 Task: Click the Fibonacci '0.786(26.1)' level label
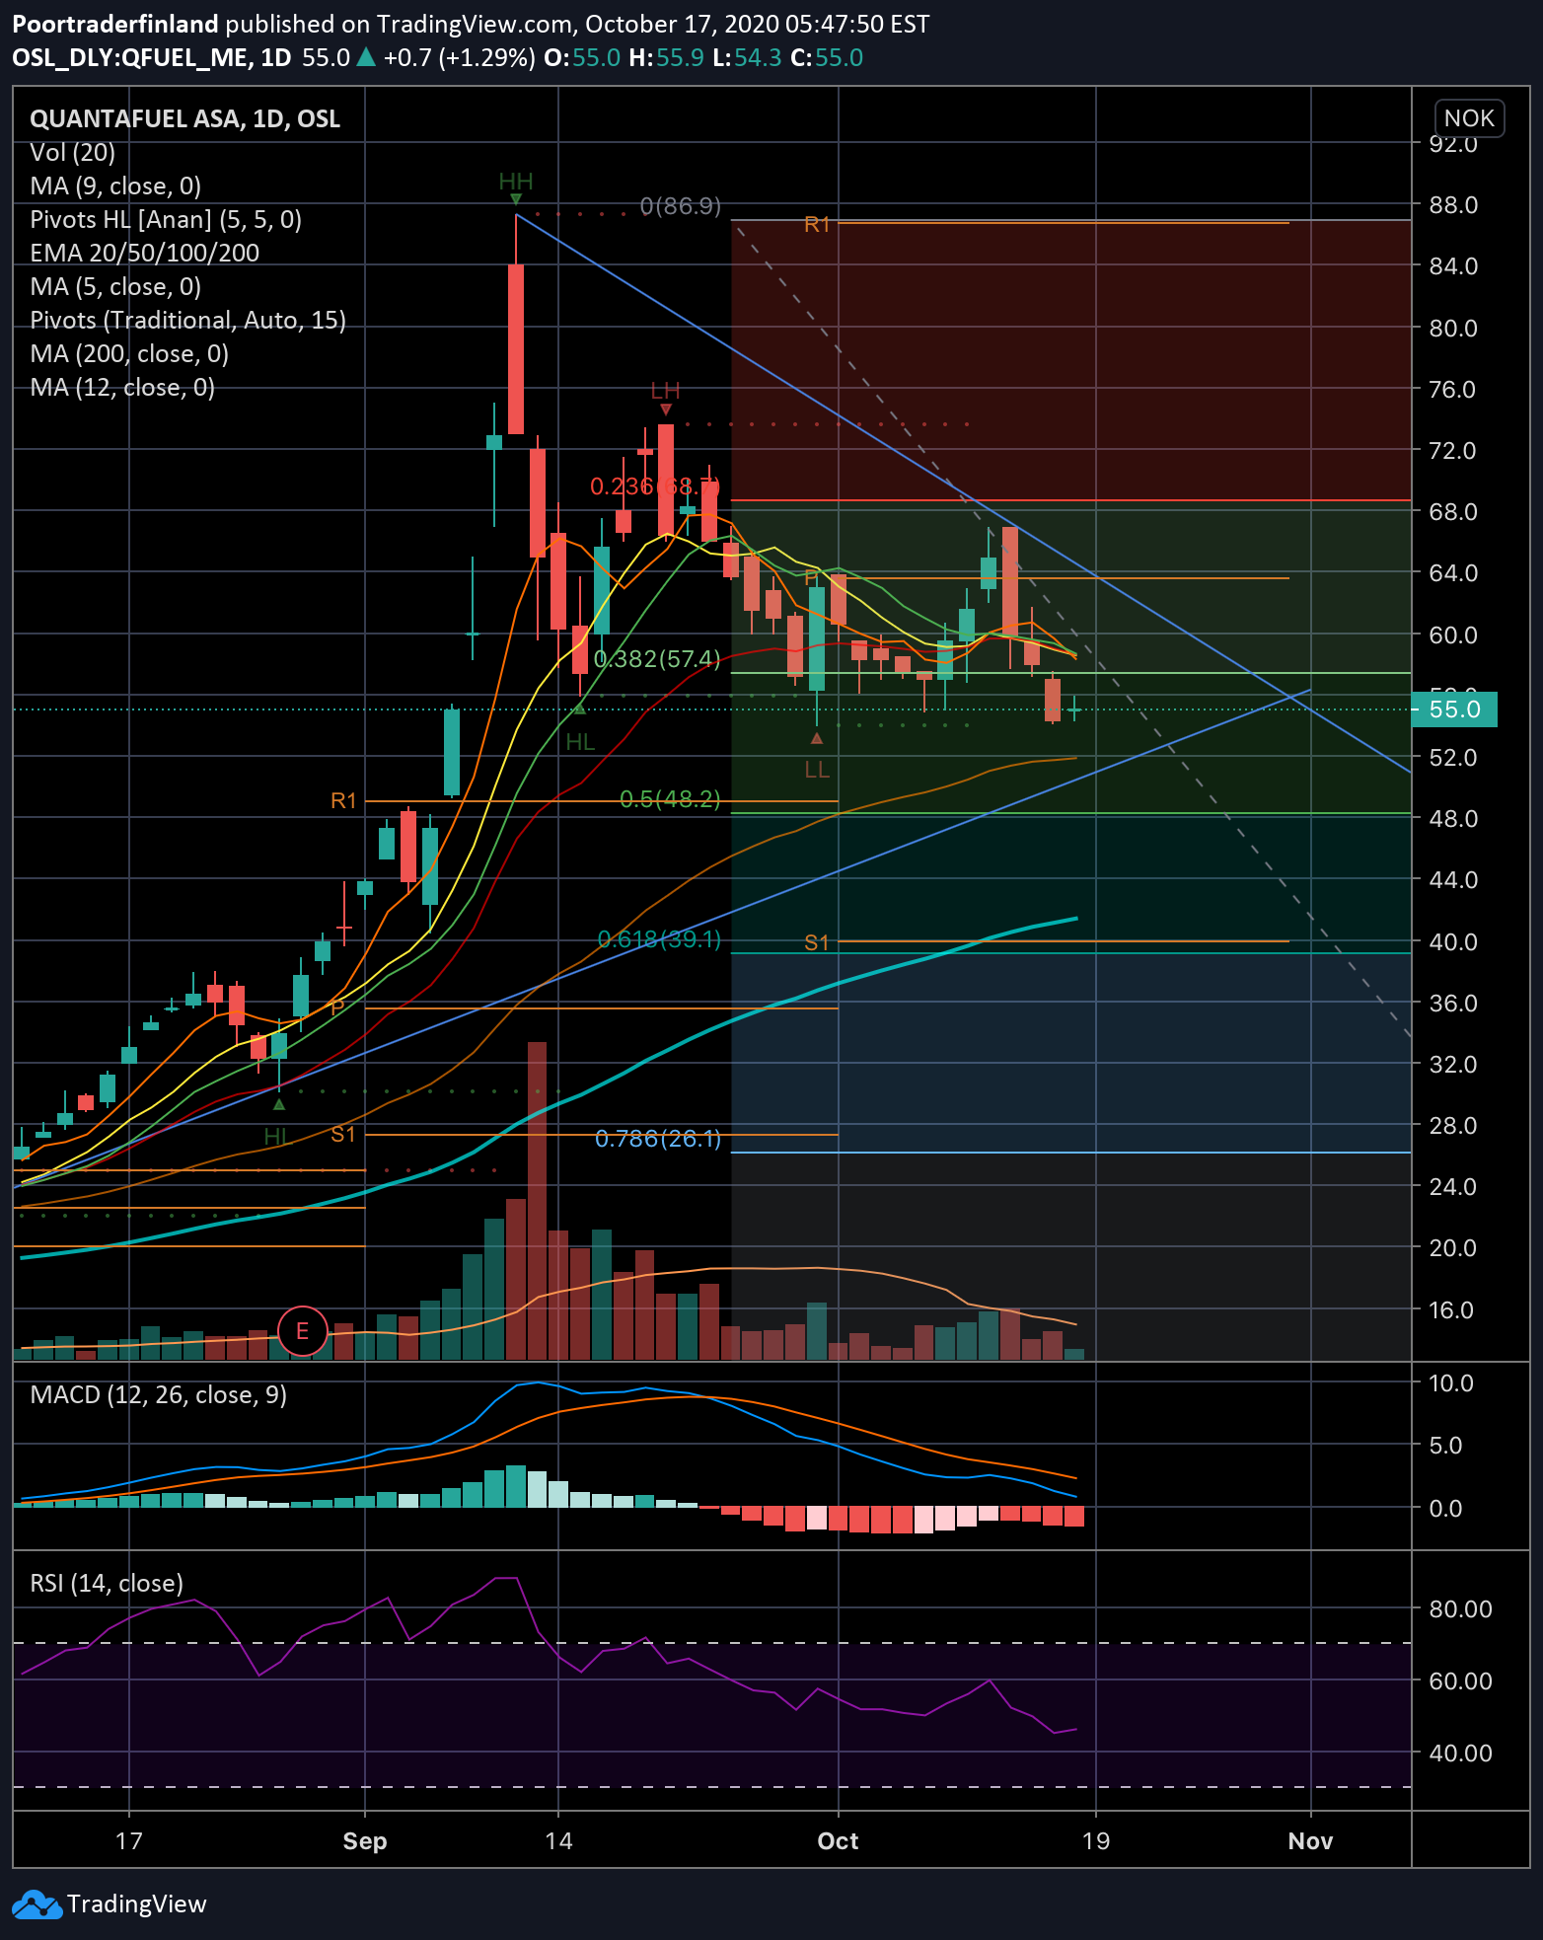(x=658, y=1139)
